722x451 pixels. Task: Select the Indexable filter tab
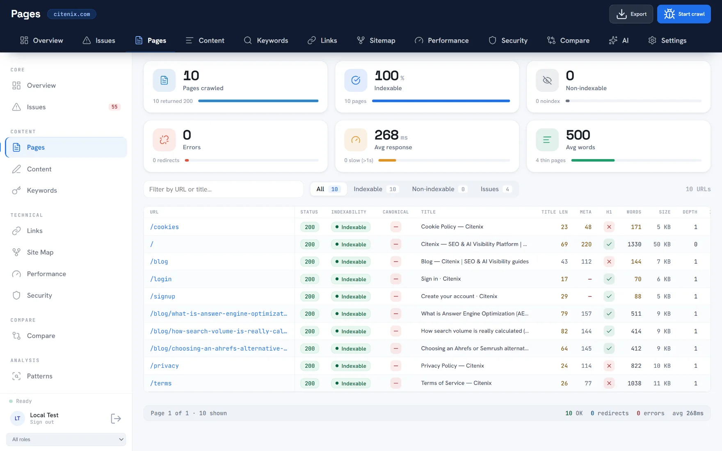click(x=375, y=189)
